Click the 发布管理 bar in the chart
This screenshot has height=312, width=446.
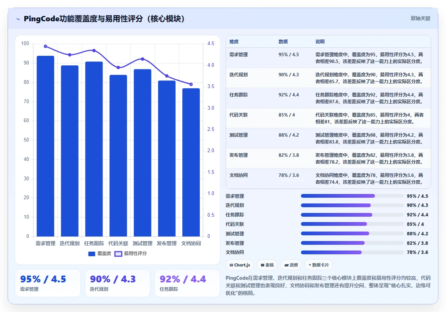pyautogui.click(x=167, y=159)
